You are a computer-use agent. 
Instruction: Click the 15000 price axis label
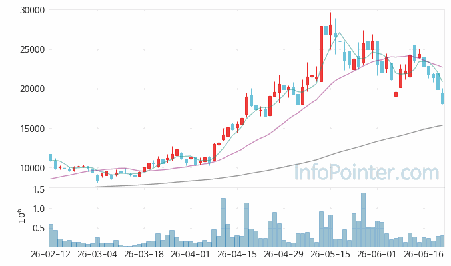pyautogui.click(x=33, y=129)
